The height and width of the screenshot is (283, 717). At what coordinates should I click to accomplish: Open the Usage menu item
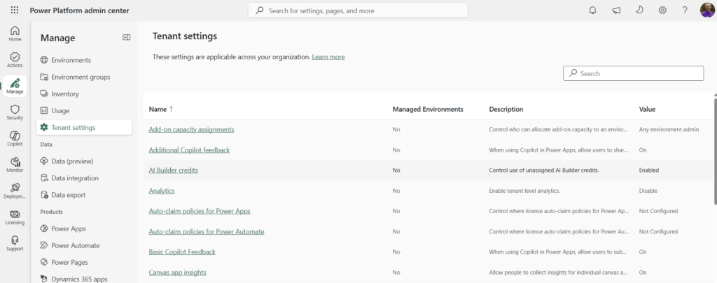tap(84, 110)
